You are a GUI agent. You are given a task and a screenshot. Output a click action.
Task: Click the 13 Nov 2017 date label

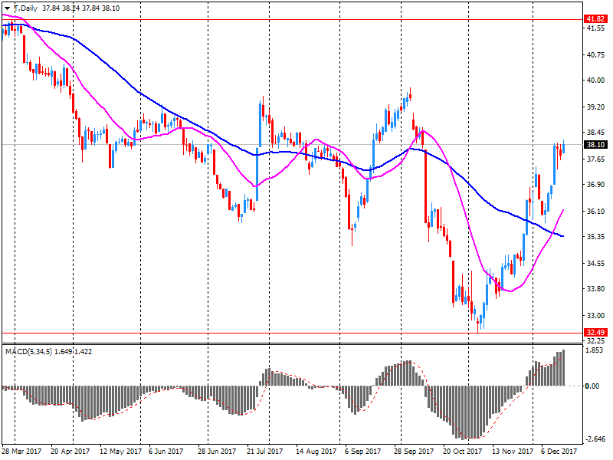[x=513, y=452]
